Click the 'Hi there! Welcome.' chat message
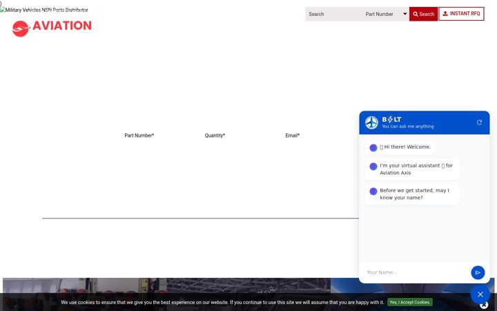 pyautogui.click(x=400, y=147)
